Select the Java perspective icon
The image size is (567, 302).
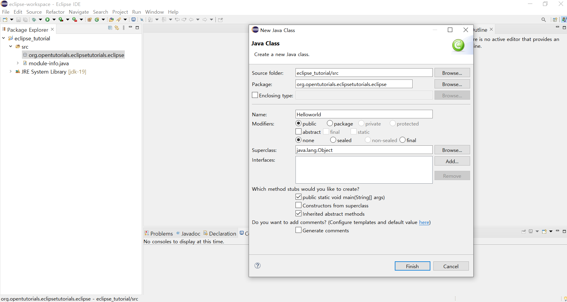pyautogui.click(x=564, y=20)
